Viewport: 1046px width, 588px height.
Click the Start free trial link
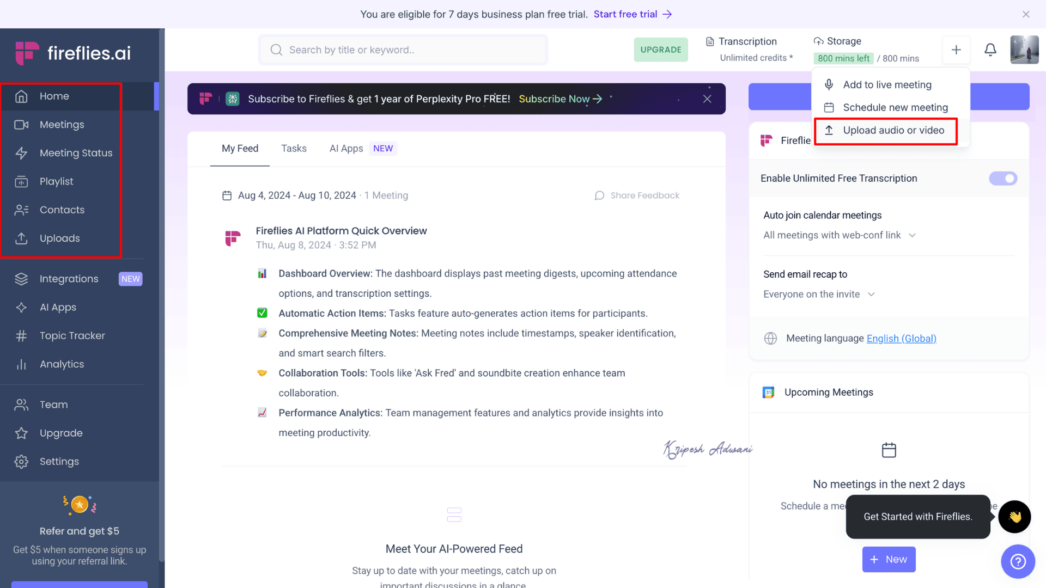pyautogui.click(x=632, y=14)
